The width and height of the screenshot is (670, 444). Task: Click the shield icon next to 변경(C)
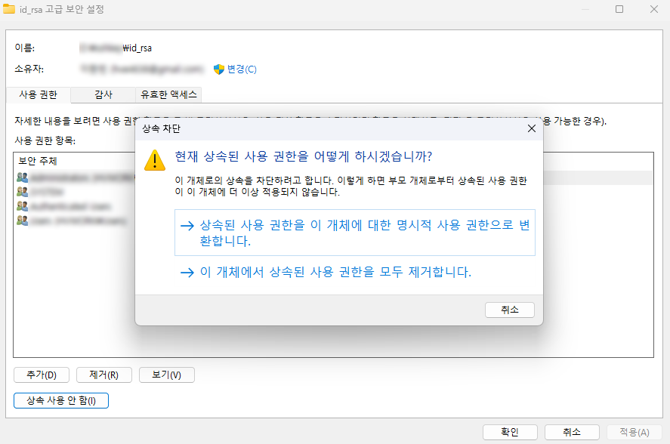(x=218, y=69)
